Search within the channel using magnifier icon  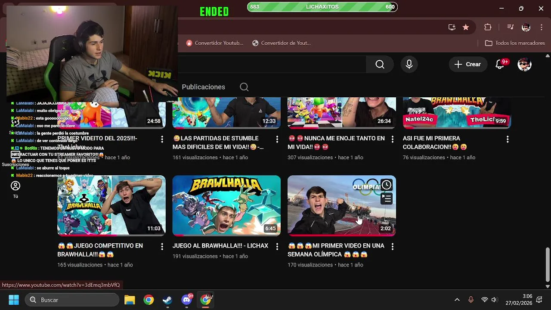coord(244,87)
